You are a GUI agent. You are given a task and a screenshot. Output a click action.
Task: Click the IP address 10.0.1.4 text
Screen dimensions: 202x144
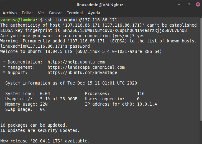[x=147, y=104]
